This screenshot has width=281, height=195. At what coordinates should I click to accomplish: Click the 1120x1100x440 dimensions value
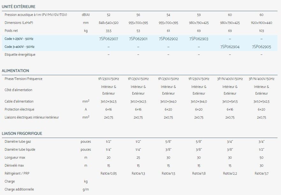pos(262,23)
